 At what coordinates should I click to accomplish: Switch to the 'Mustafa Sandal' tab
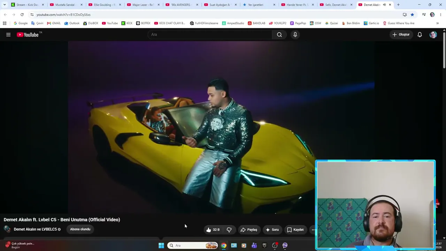tap(66, 5)
